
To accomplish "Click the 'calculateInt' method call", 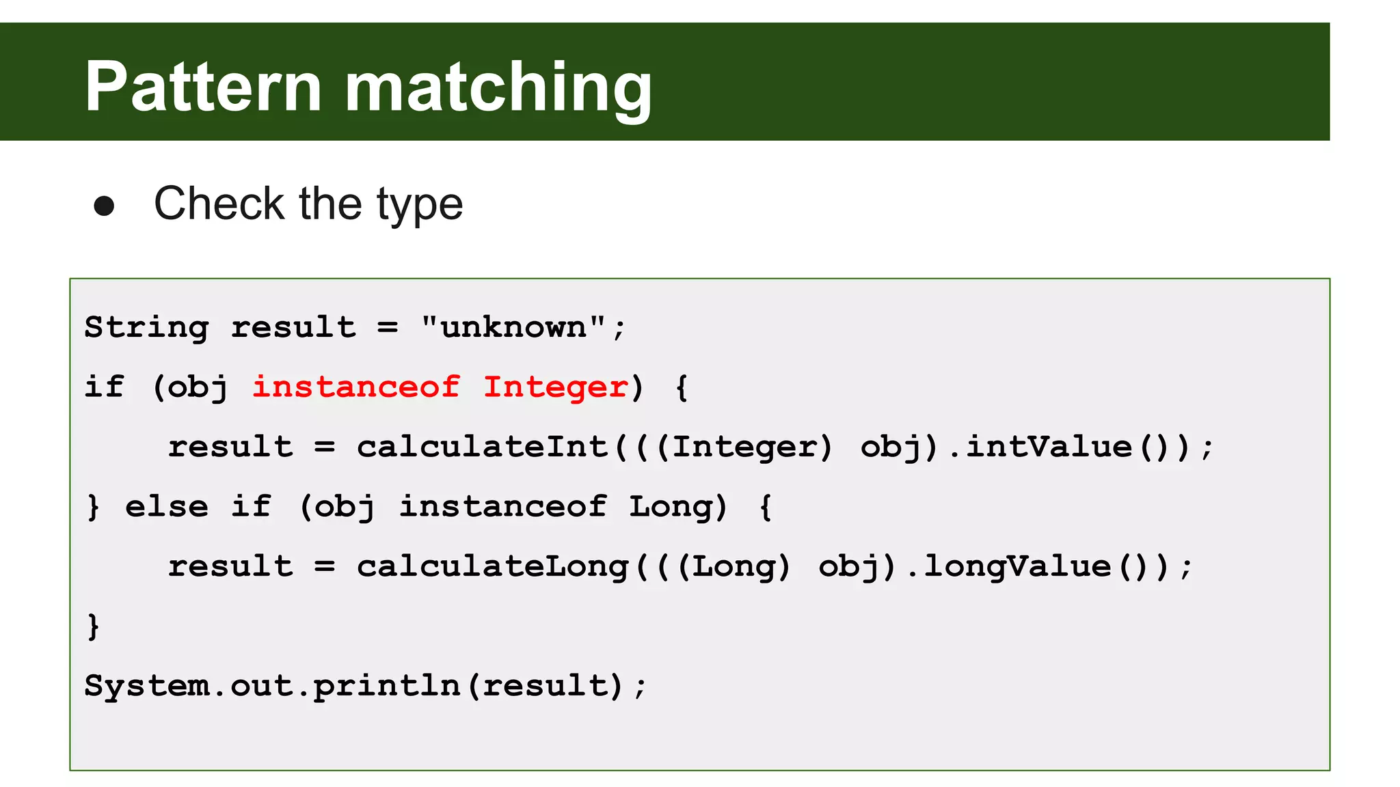I will [x=482, y=447].
